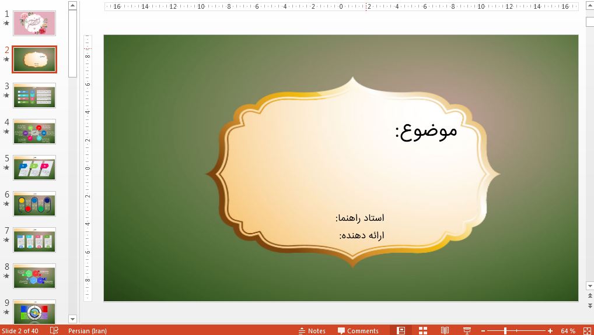Go to next slide using double-arrow button
This screenshot has height=335, width=594.
click(590, 304)
